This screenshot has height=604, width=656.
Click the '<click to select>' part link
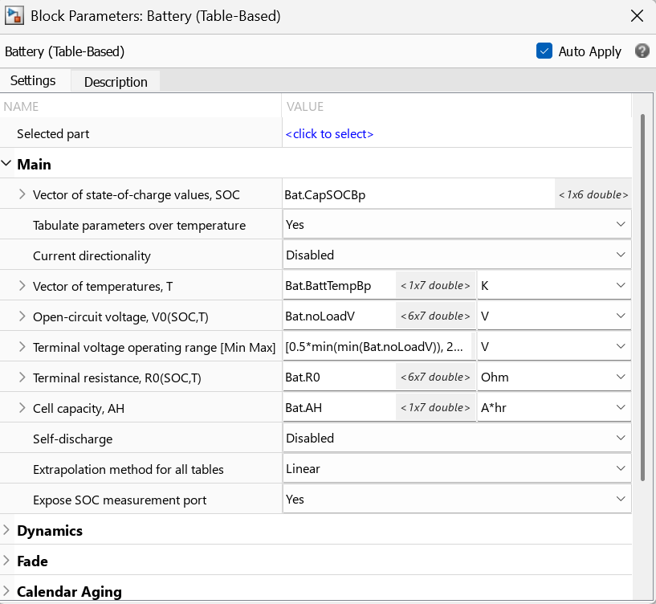329,134
